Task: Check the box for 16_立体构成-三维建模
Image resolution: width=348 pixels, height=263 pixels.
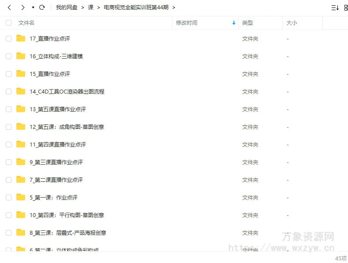Action: pyautogui.click(x=8, y=56)
